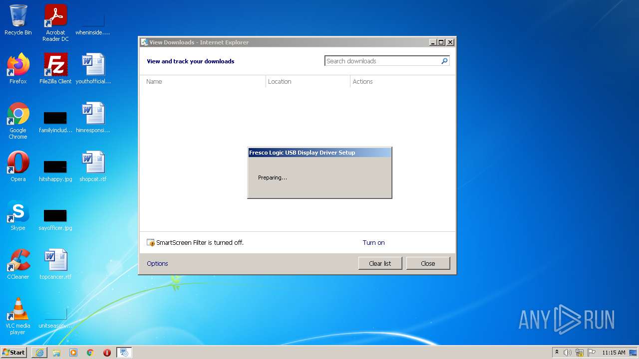Open the Recycle Bin desktop icon
The image size is (639, 359).
[x=18, y=20]
